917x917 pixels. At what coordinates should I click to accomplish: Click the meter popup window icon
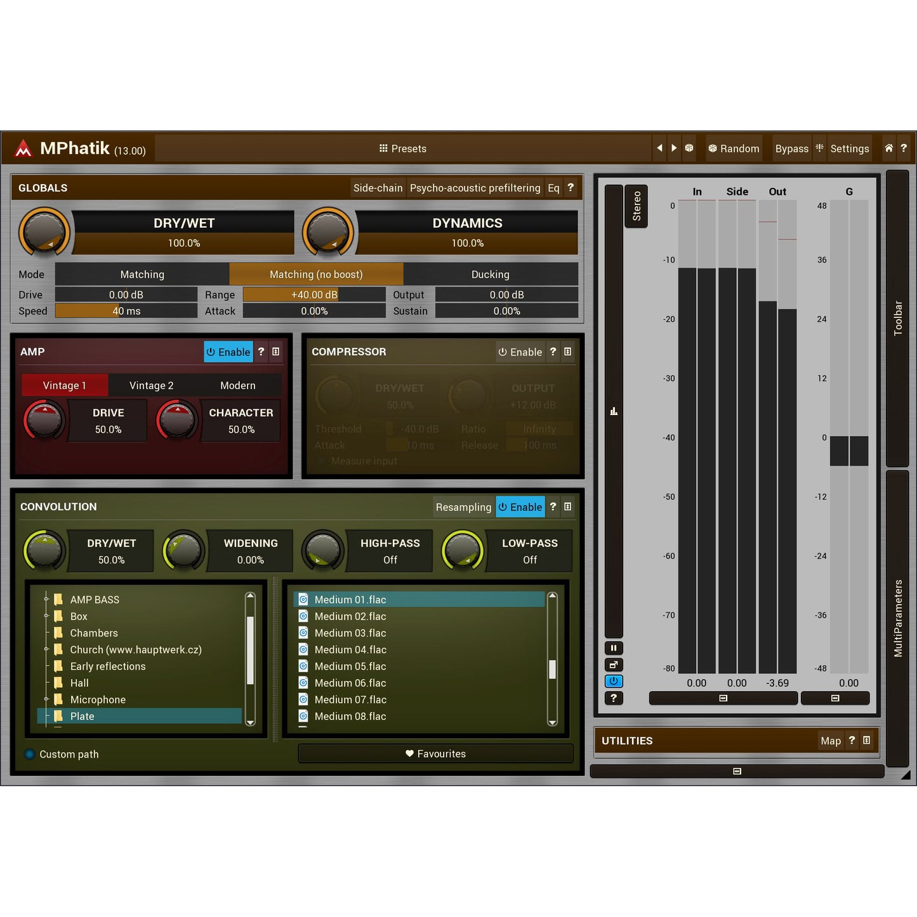[614, 665]
